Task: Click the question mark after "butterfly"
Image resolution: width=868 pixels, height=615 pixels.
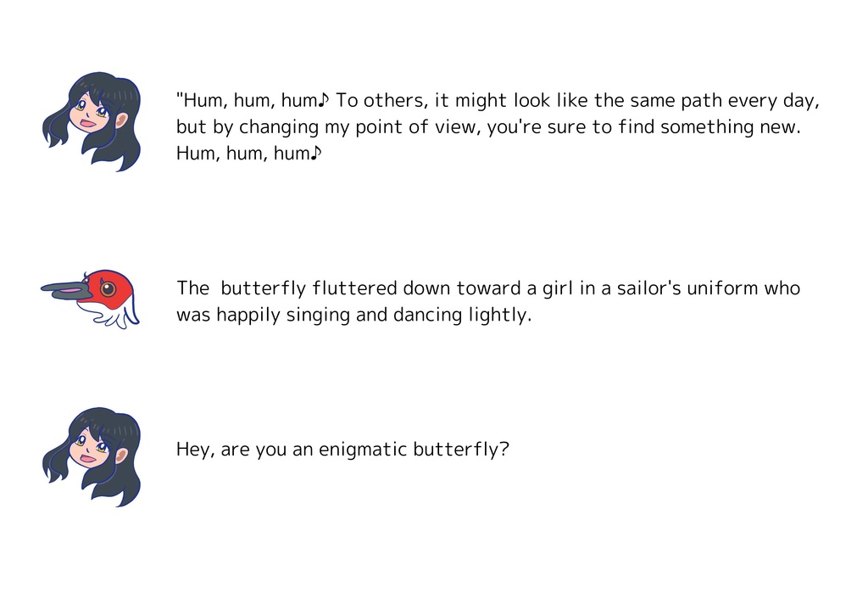Action: point(504,450)
